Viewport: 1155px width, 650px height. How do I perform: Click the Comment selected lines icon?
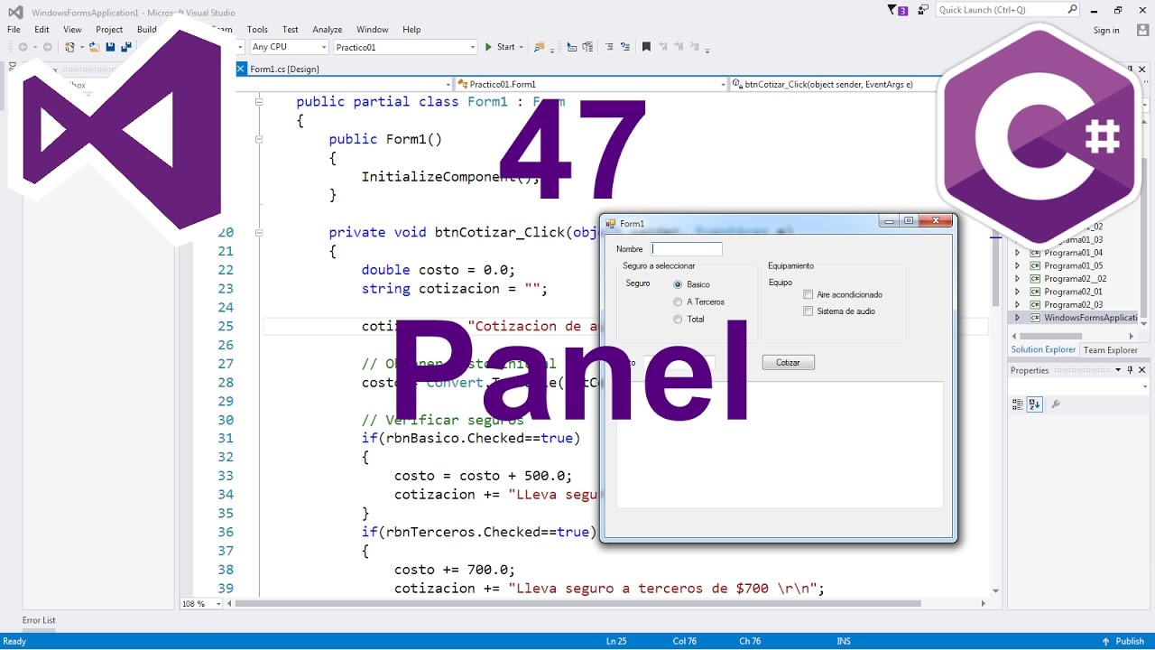(609, 47)
